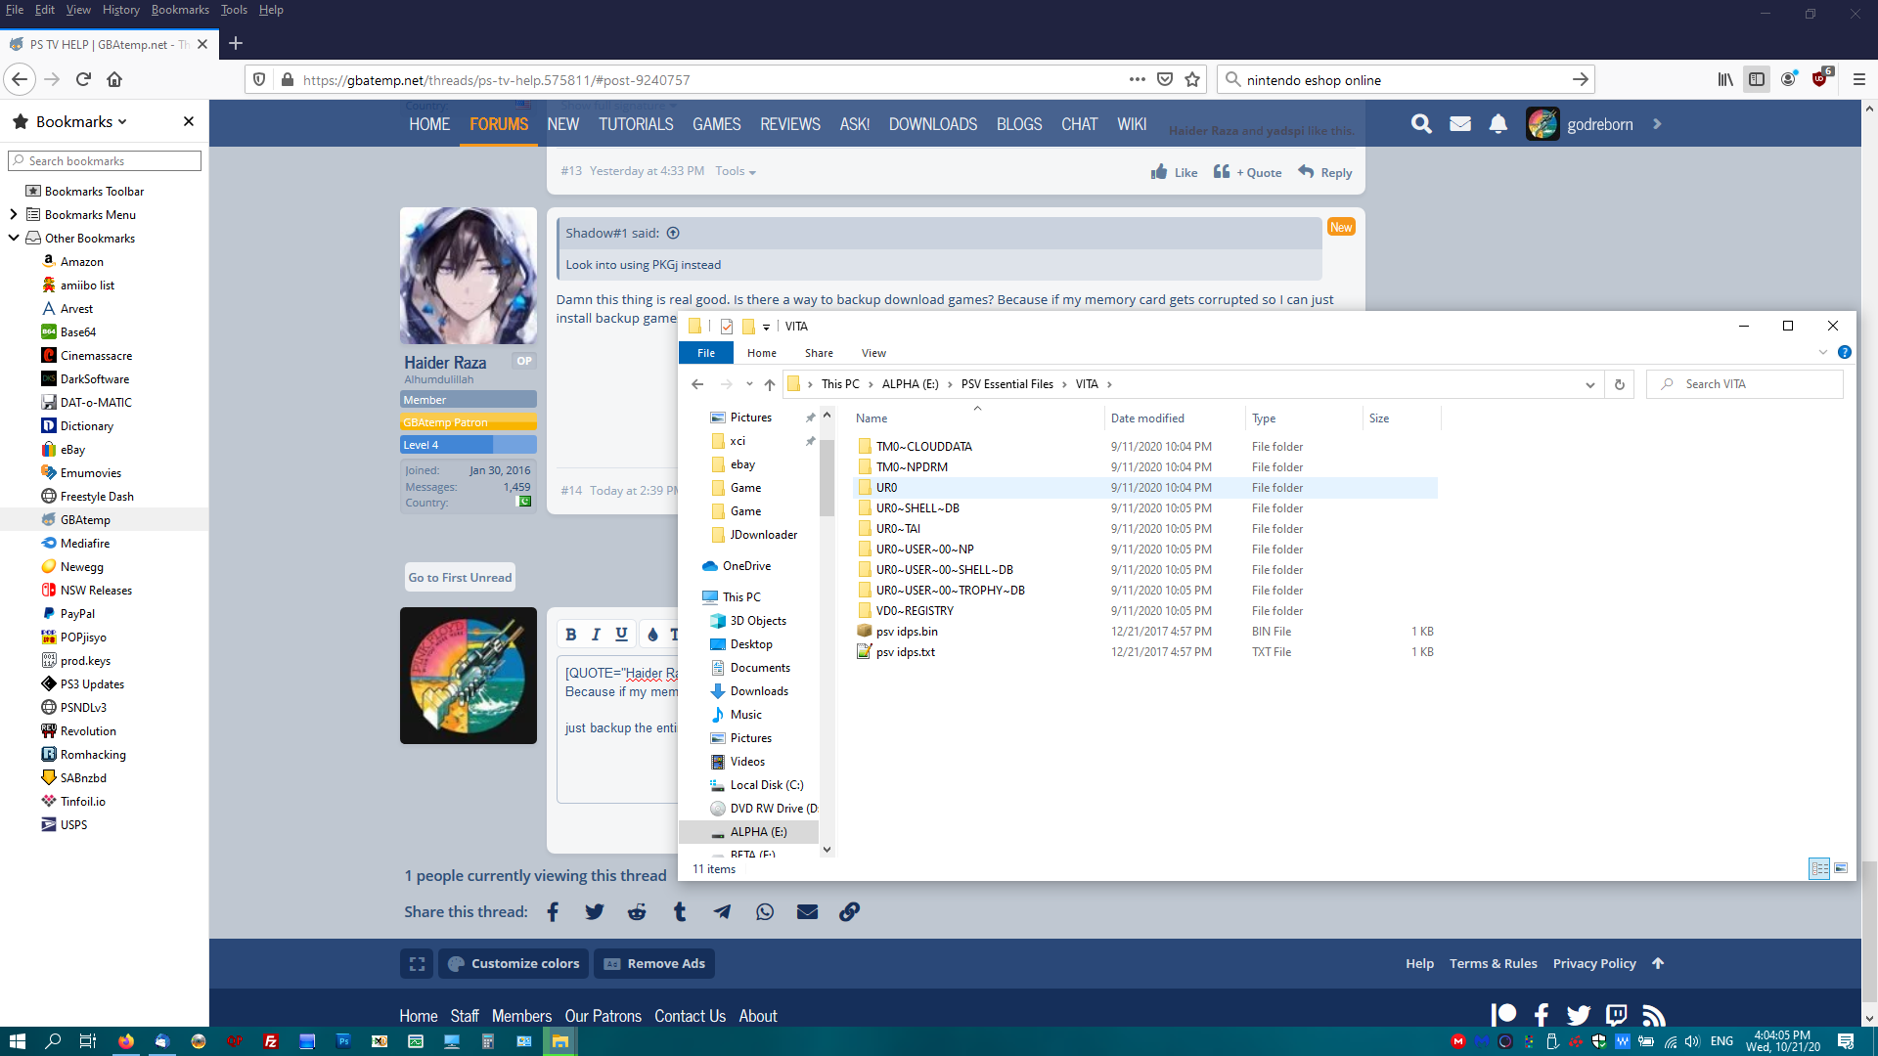This screenshot has width=1878, height=1056.
Task: Focus the Search VITA field
Action: (1745, 384)
